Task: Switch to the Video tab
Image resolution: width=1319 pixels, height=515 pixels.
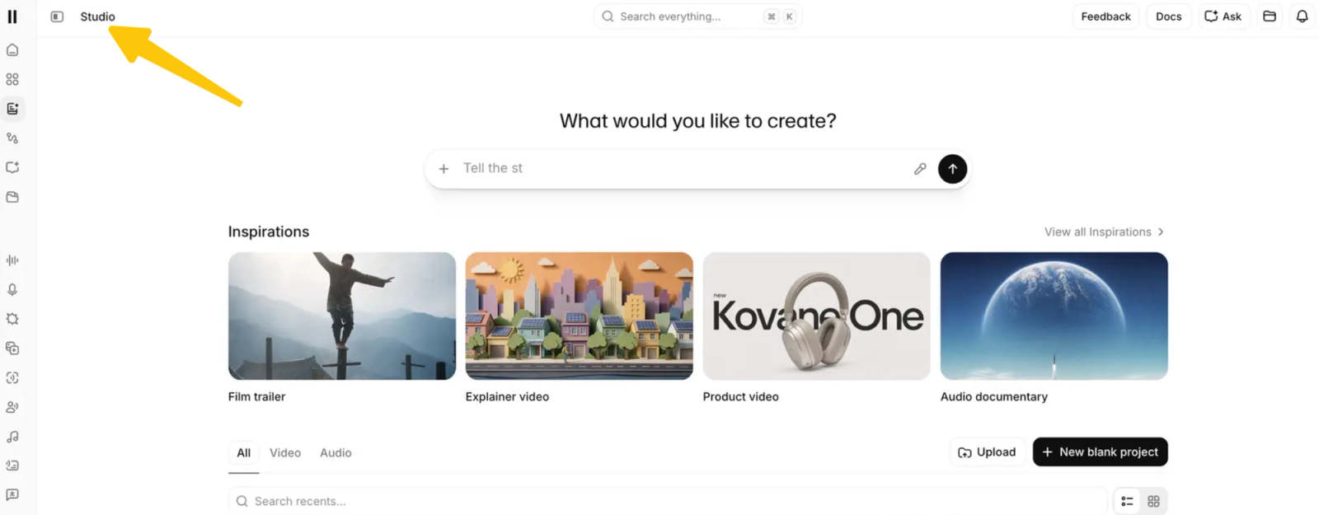Action: [x=285, y=453]
